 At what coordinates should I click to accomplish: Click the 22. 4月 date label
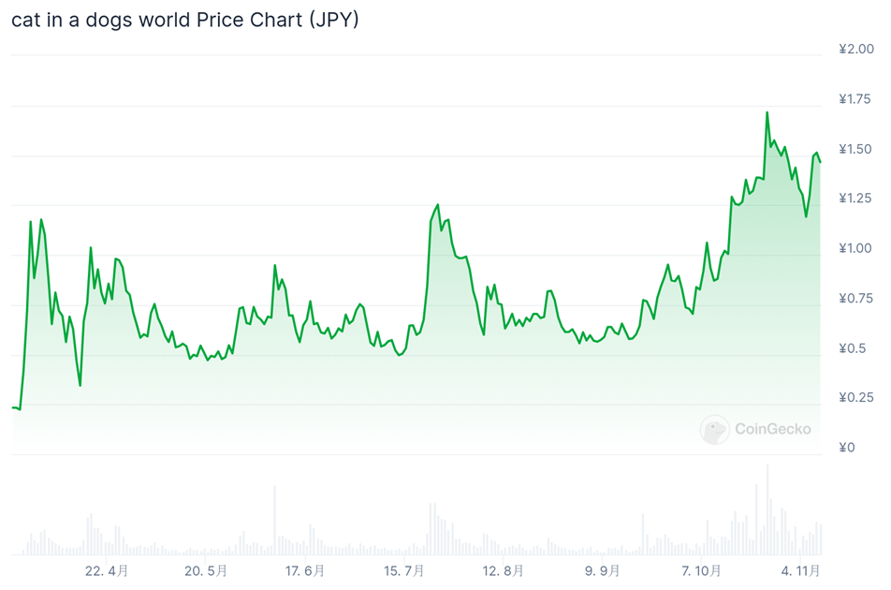pyautogui.click(x=106, y=570)
